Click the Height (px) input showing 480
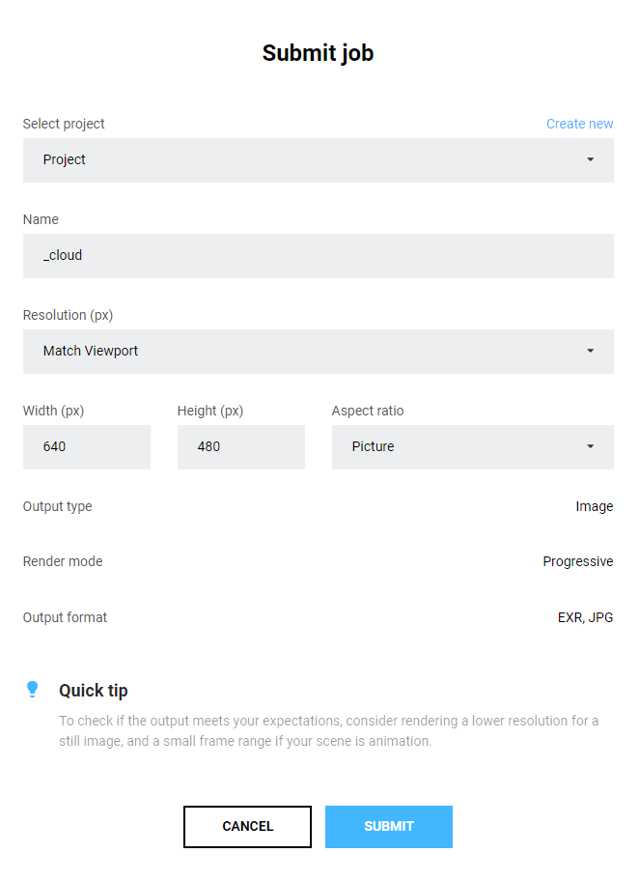 [x=241, y=447]
